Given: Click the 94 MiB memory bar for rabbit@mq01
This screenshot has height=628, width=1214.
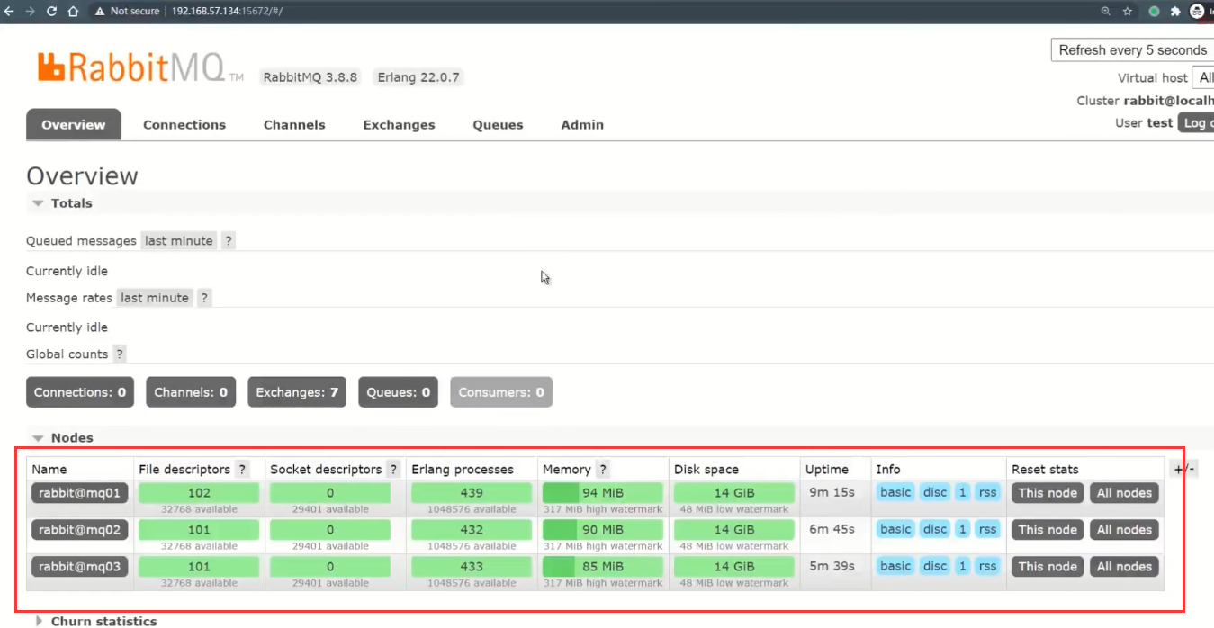Looking at the screenshot, I should (x=603, y=493).
